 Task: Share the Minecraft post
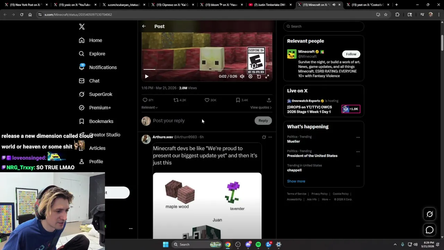coord(269,100)
